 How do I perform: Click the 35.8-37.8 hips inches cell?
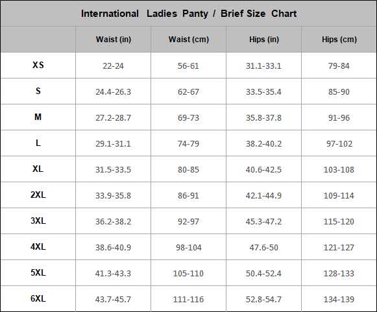coord(263,118)
